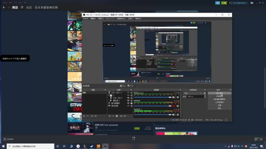This screenshot has width=266, height=149.
Task: Toggle visibility of 游戏采集 source
Action: (x=128, y=106)
